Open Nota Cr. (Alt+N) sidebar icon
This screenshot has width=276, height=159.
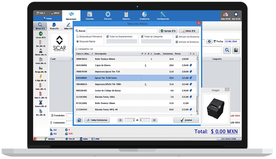pos(41,94)
